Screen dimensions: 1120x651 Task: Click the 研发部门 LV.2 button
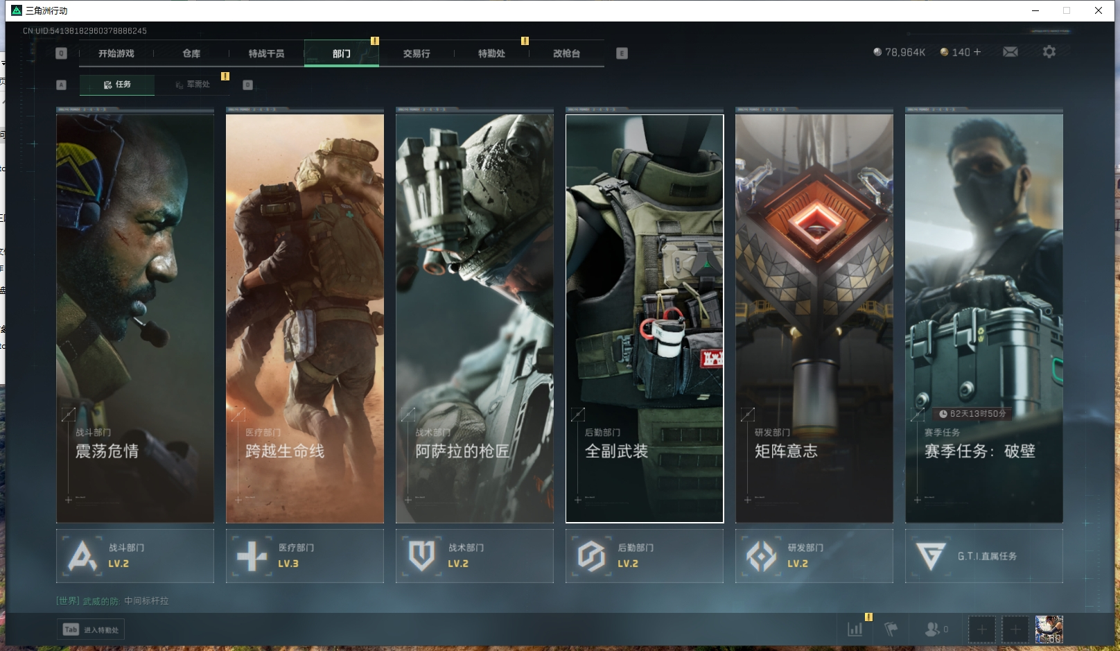(x=814, y=556)
